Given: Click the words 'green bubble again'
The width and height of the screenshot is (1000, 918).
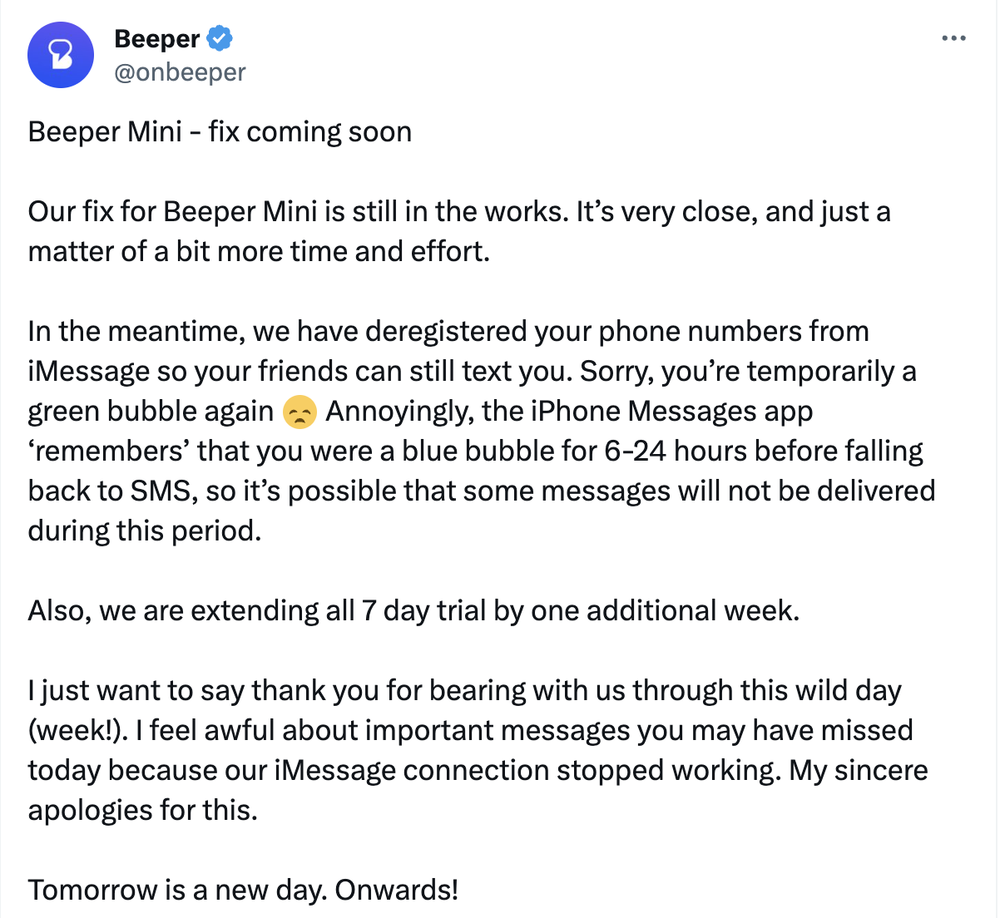Looking at the screenshot, I should tap(151, 412).
